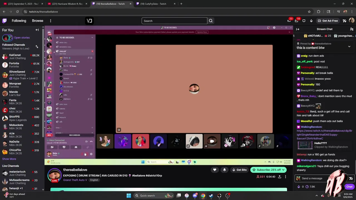Open ShivFPS channel in sidebar
This screenshot has height=200, width=356.
tap(22, 118)
